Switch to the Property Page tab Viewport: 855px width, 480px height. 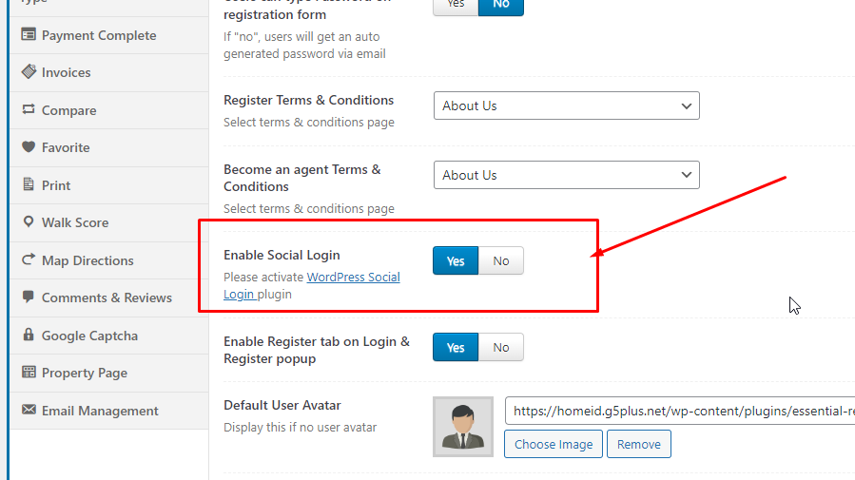point(84,373)
